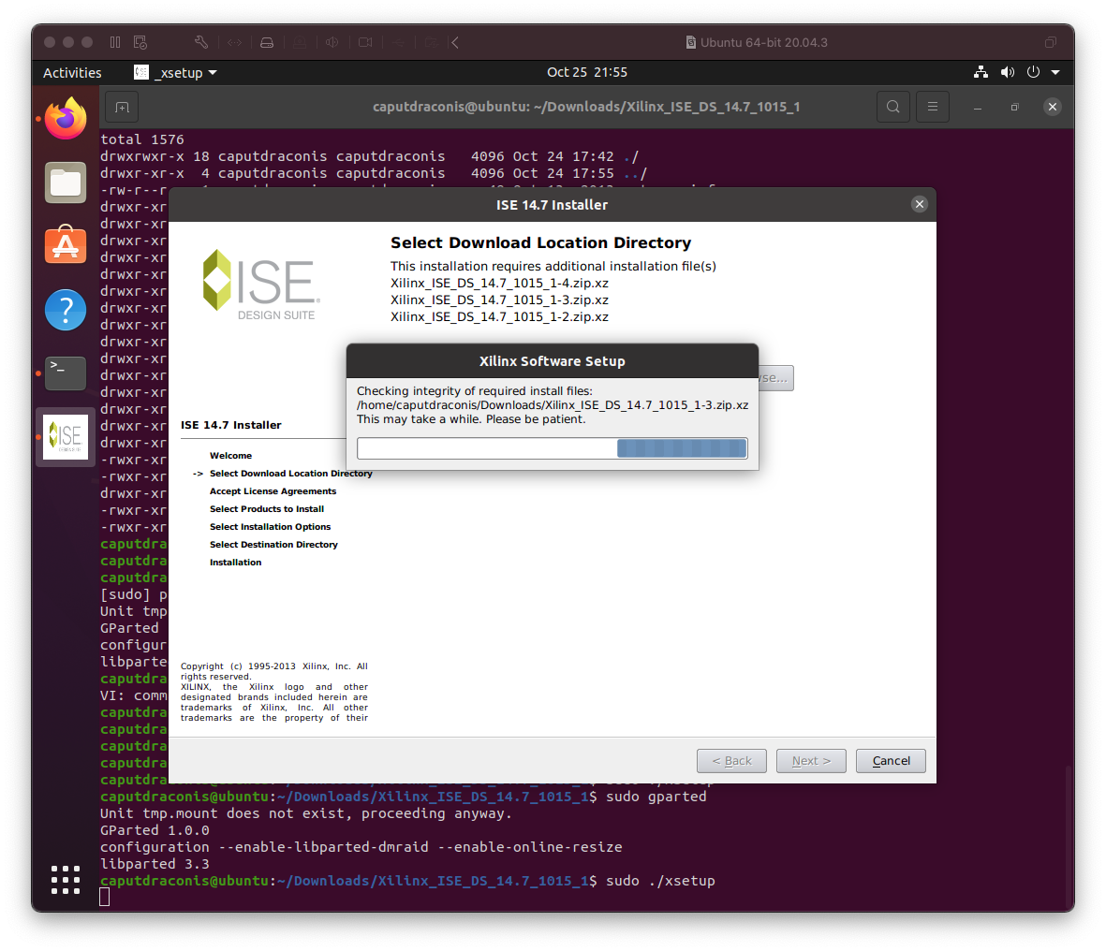
Task: Click the VM hard disk icon
Action: [267, 42]
